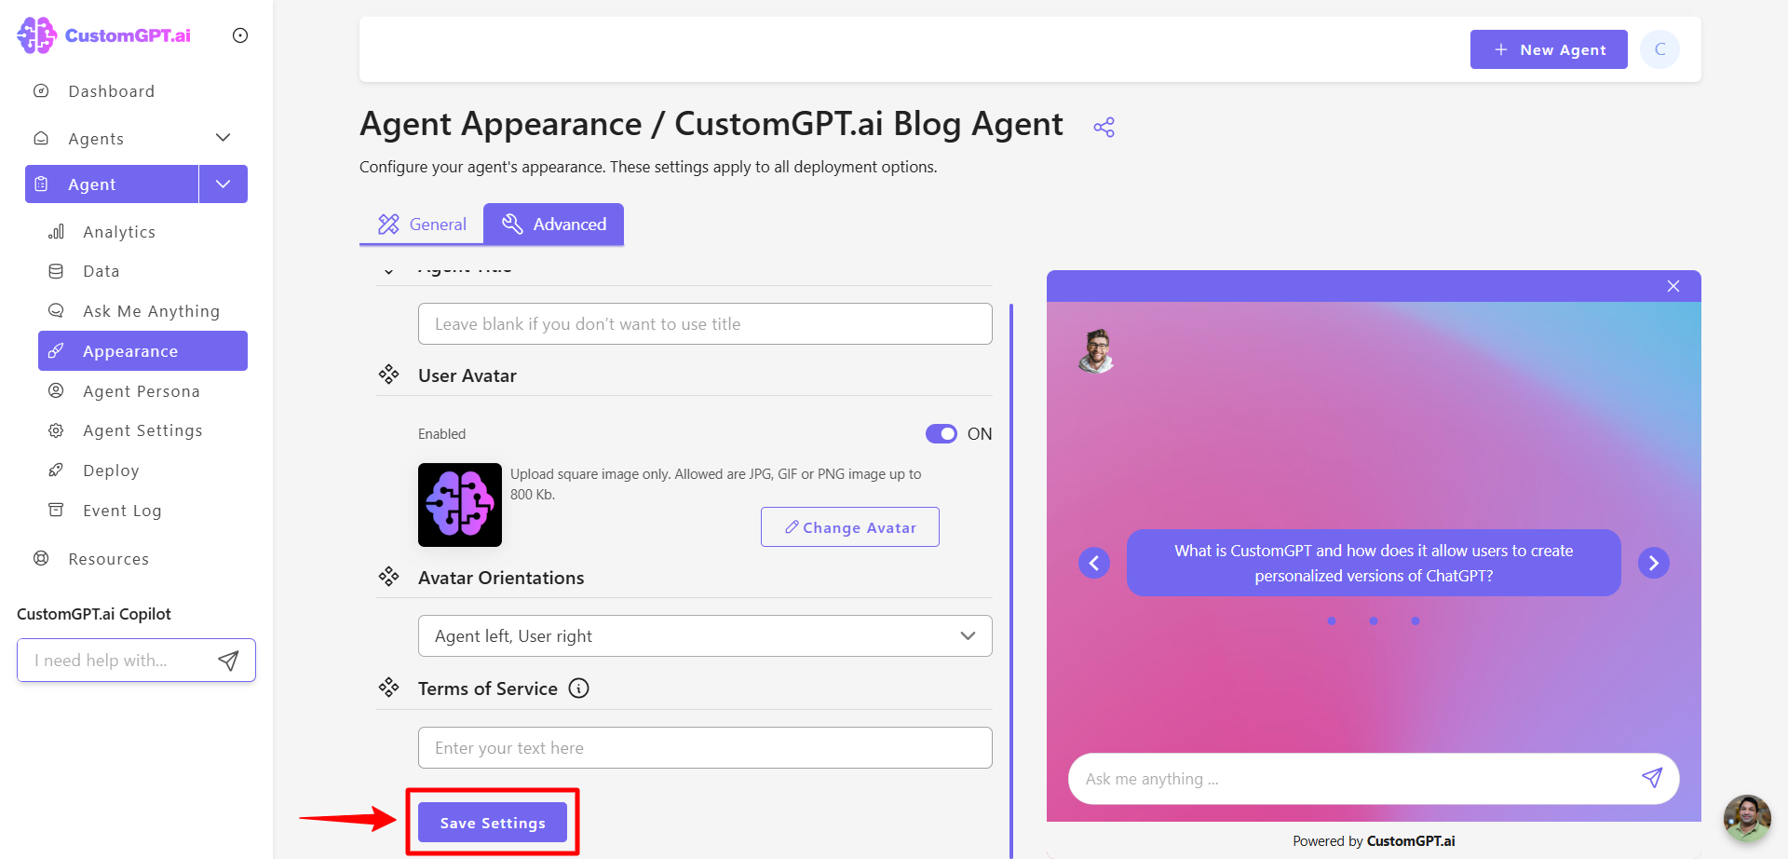Click the agent avatar in chat preview
Viewport: 1788px width, 859px height.
pos(1097,351)
